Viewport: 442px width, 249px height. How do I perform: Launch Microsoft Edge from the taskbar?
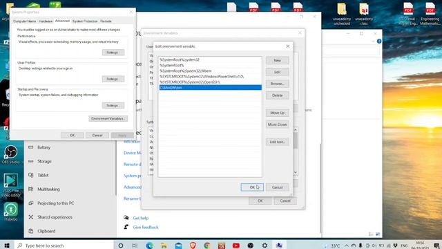tap(149, 246)
